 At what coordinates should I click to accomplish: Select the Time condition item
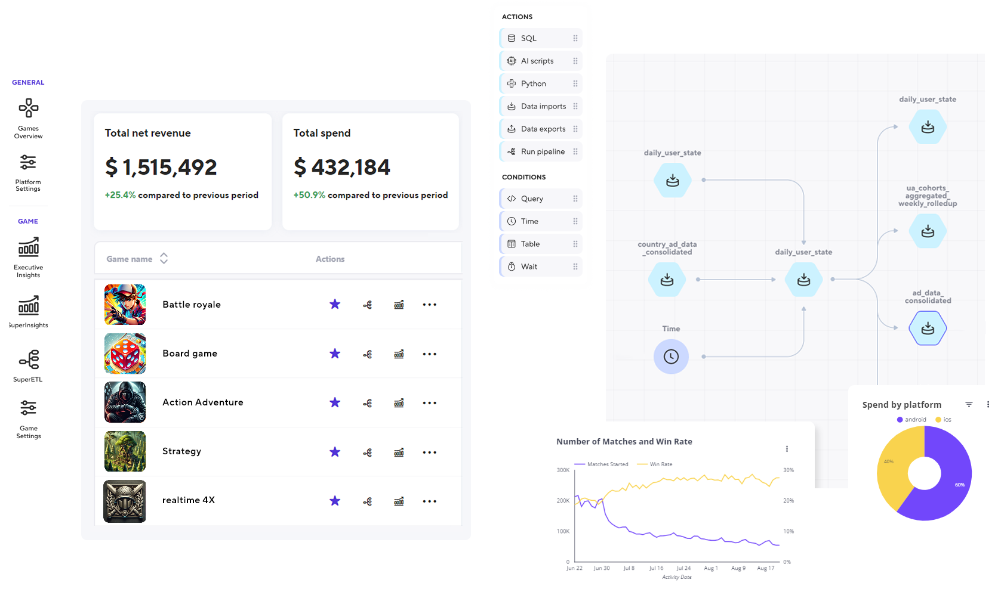(x=541, y=221)
